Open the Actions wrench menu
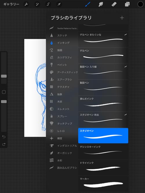This screenshot has width=145, height=193. (x=26, y=4)
